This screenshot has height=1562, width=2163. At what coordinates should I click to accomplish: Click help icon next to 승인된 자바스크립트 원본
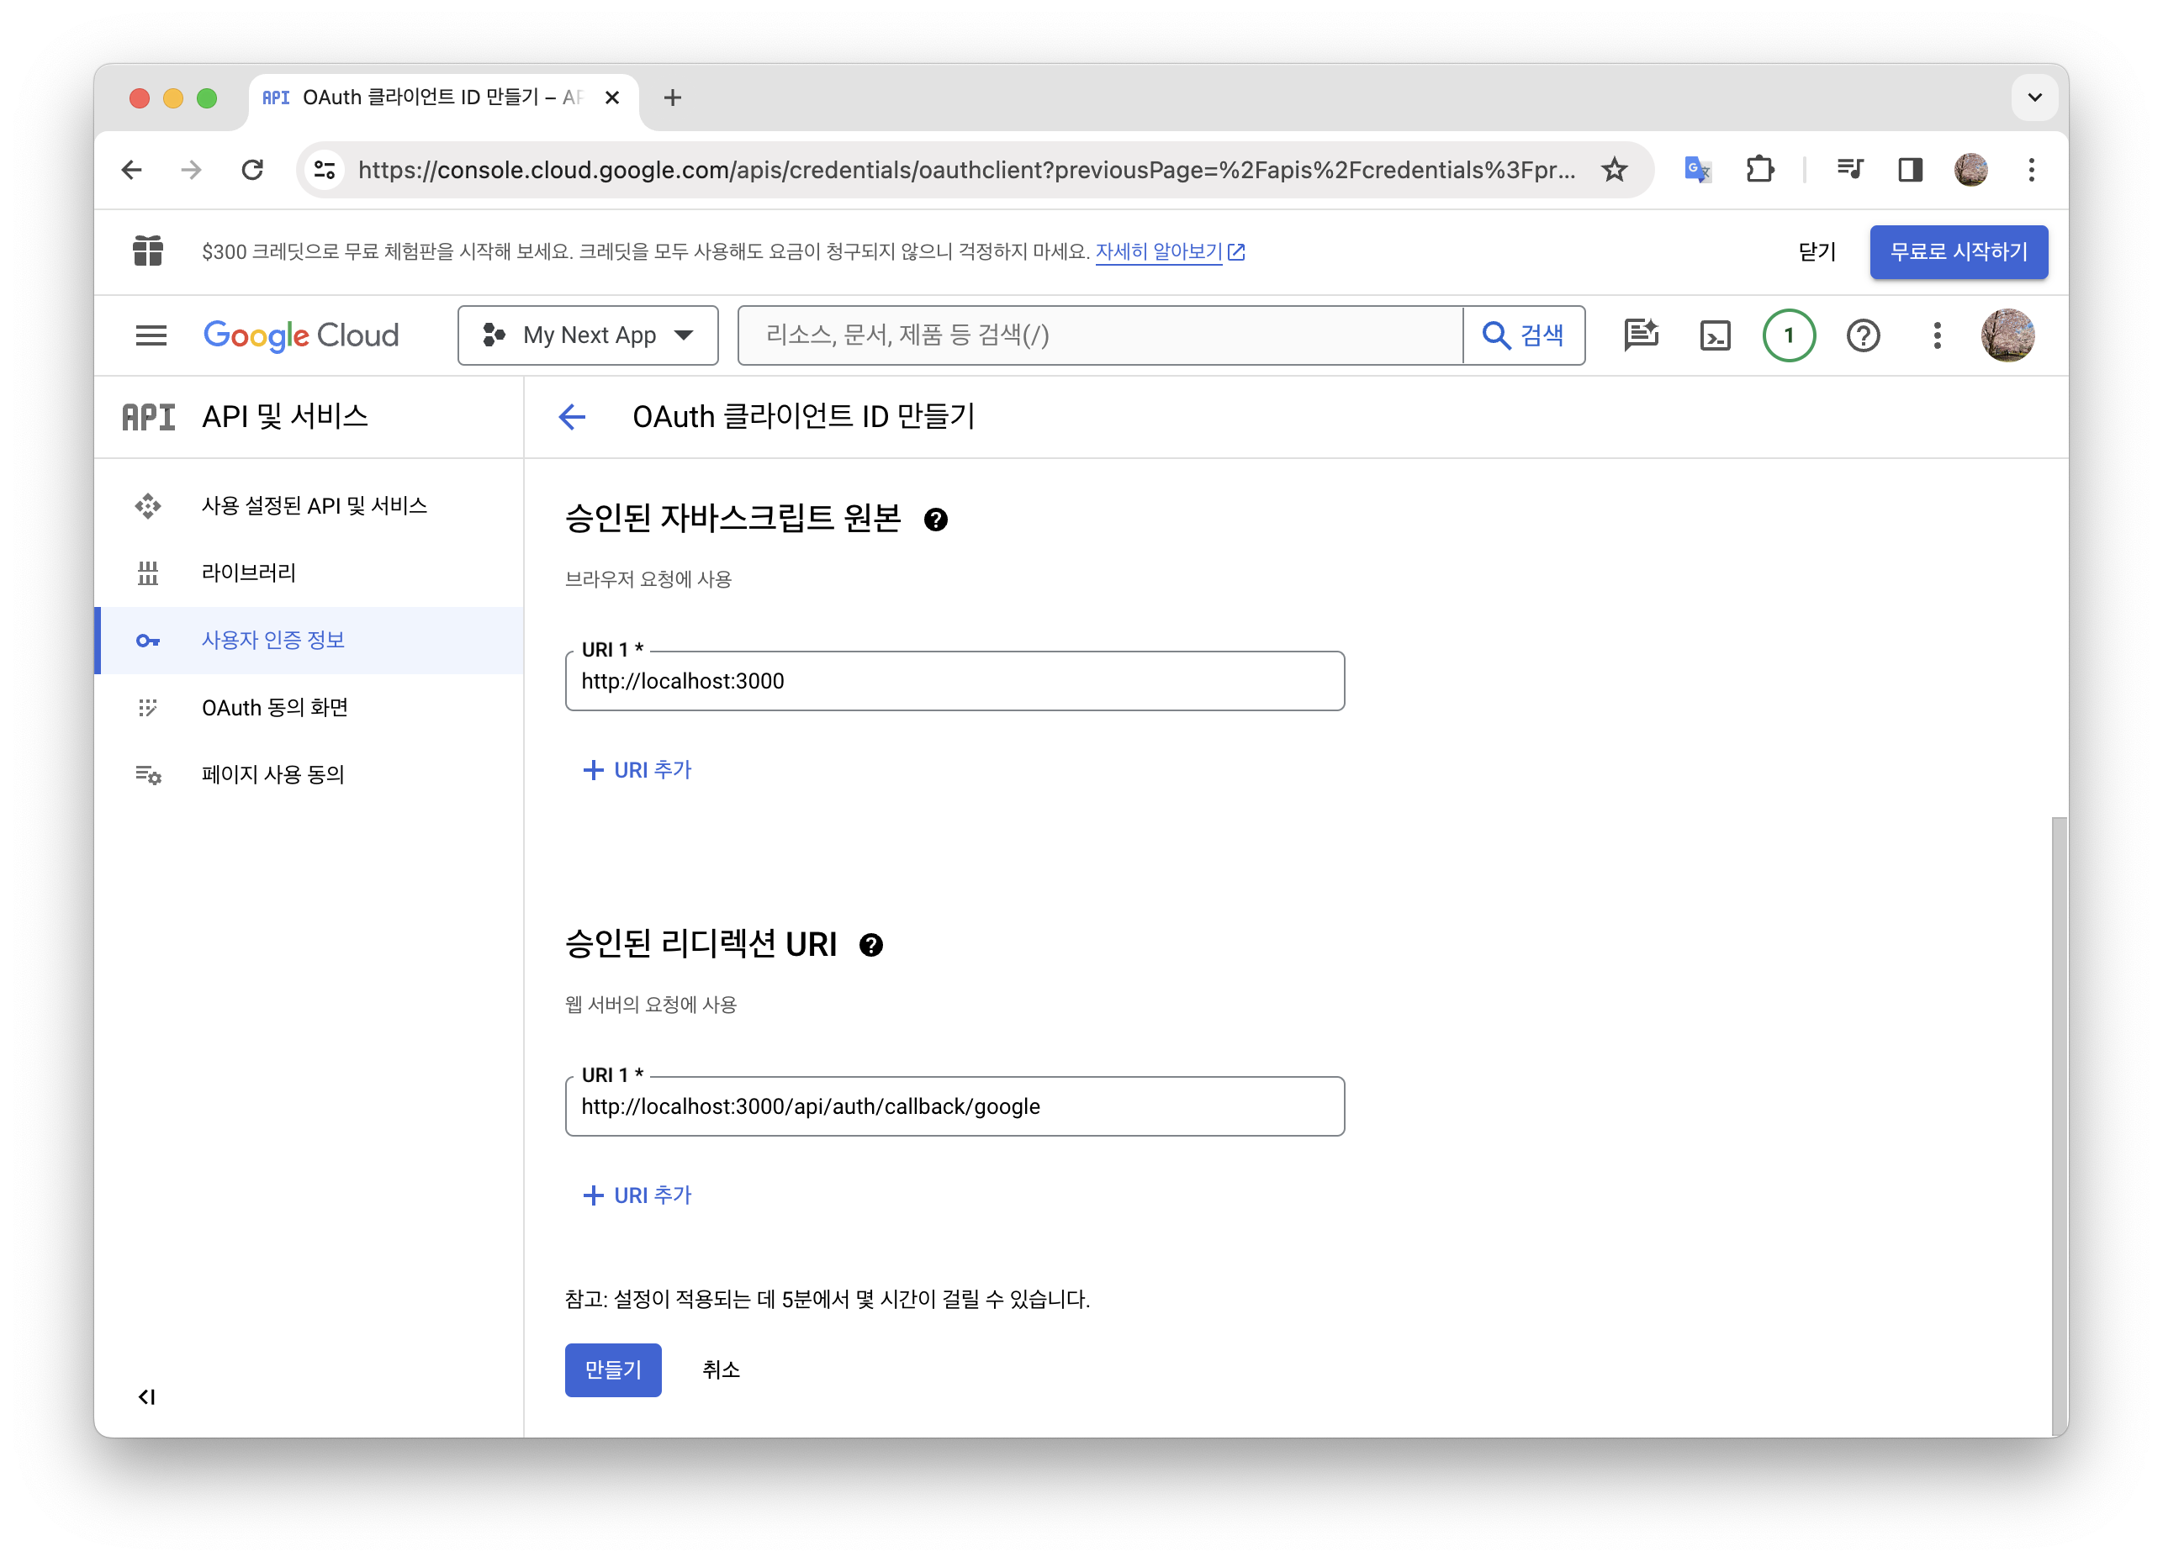point(935,520)
